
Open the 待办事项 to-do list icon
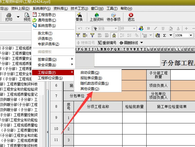[x=113, y=17]
